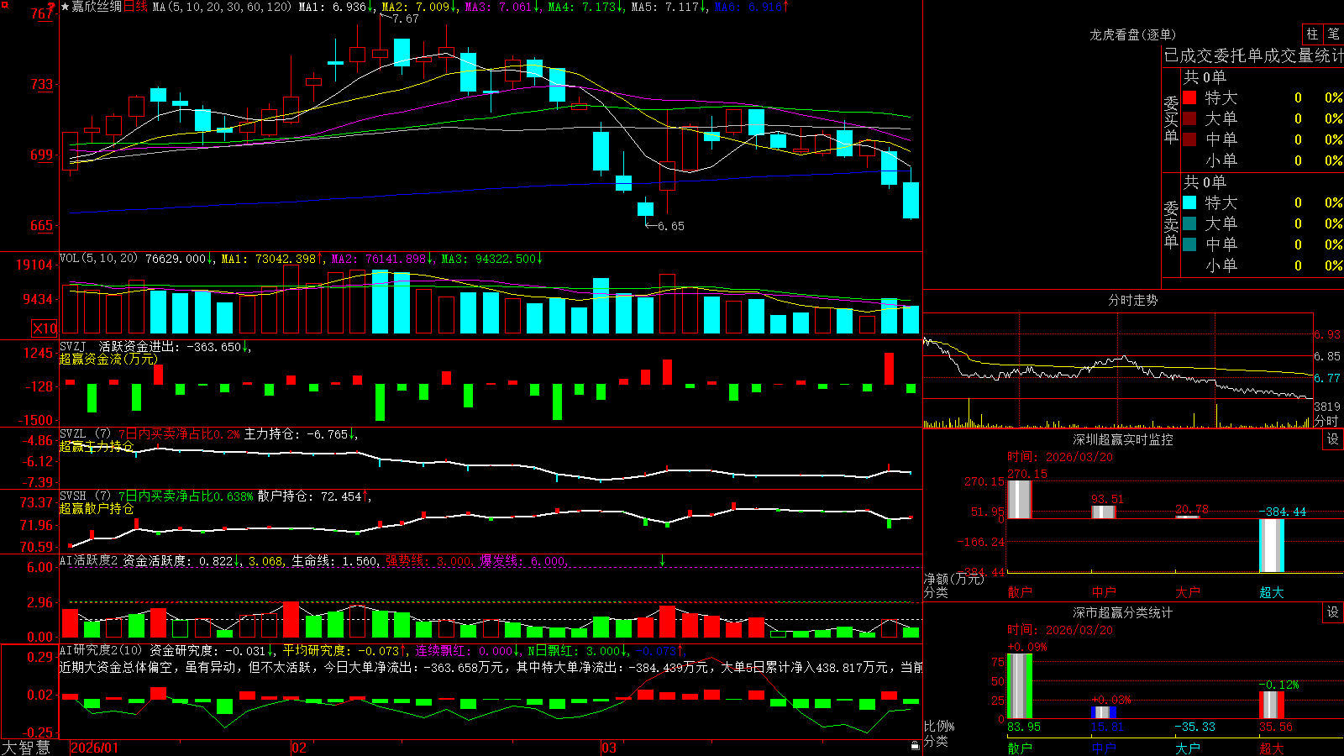Click the cyan 特大 sell-order swatch
Image resolution: width=1344 pixels, height=756 pixels.
(1189, 202)
